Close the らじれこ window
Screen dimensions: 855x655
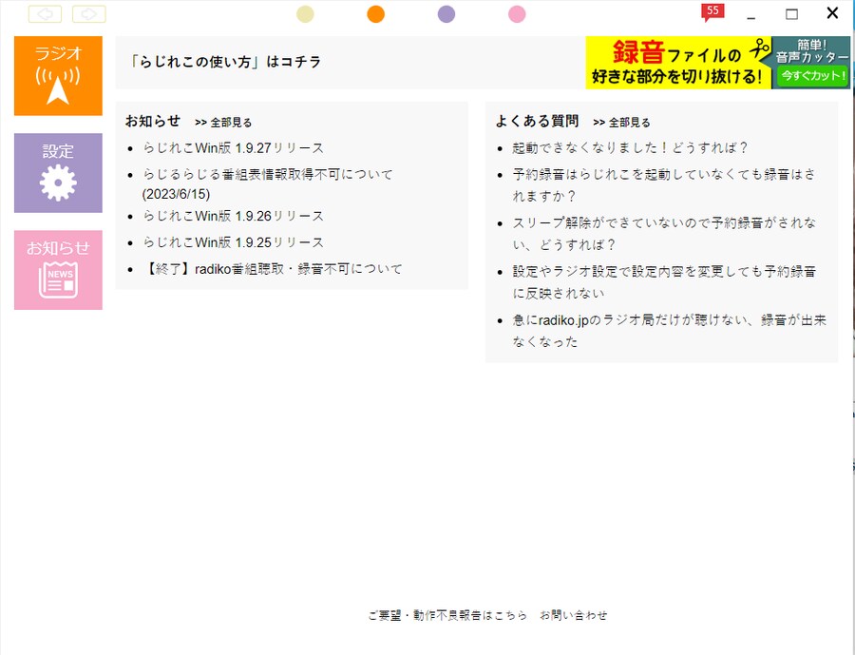(832, 13)
